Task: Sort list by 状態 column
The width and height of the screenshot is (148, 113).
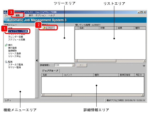Action: pyautogui.click(x=108, y=28)
